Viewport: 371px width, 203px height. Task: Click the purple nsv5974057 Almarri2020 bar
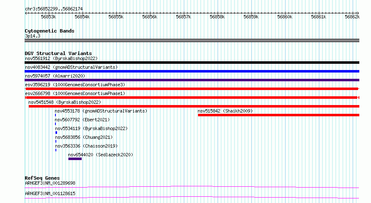tap(192, 80)
